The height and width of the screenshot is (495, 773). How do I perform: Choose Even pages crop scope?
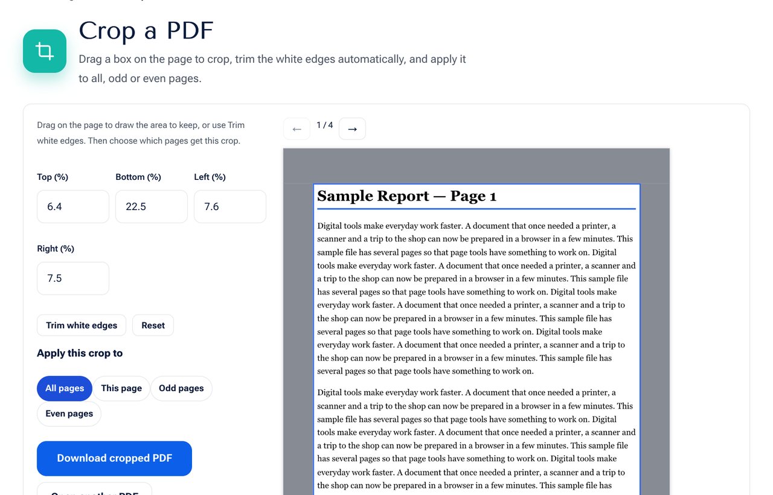pyautogui.click(x=69, y=414)
